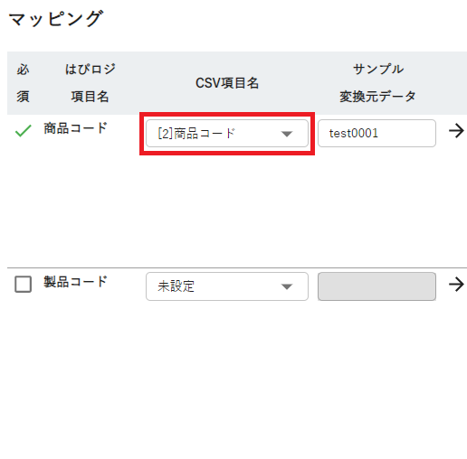Click the はぴロジ項目名 column header
The width and height of the screenshot is (467, 459).
coord(90,83)
